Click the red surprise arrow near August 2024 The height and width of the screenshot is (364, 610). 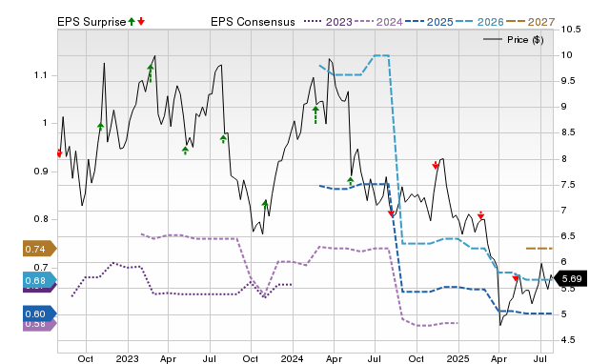[x=392, y=212]
